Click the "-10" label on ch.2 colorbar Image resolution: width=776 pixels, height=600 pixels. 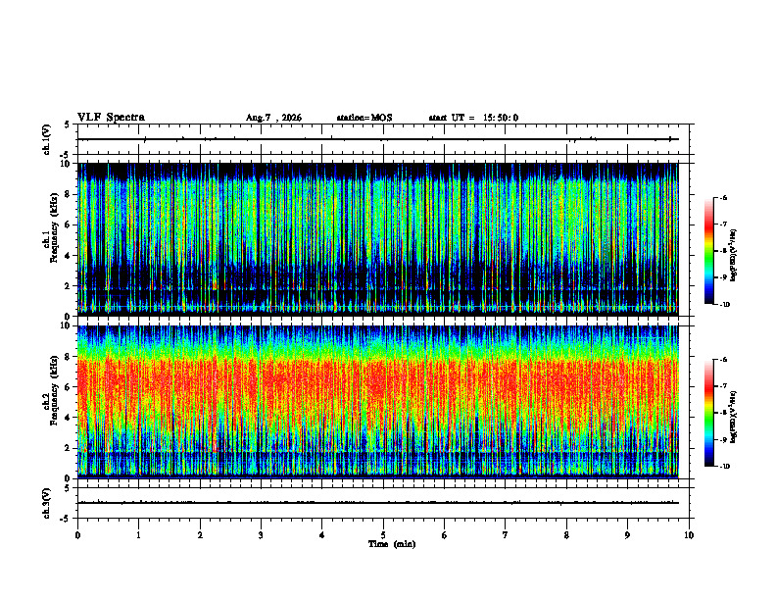point(724,467)
